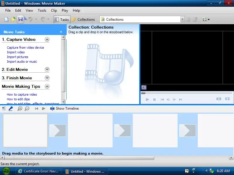The height and width of the screenshot is (175, 234).
Task: Click the Zoom Timeline In icon
Action: point(20,108)
